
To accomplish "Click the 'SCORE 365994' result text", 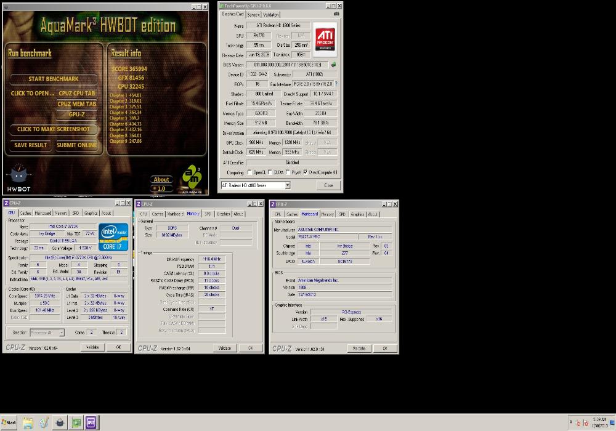I will tap(129, 69).
